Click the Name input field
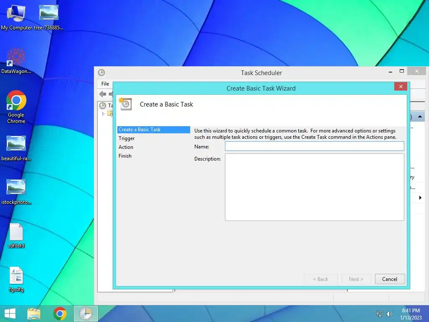The height and width of the screenshot is (322, 429). 314,146
